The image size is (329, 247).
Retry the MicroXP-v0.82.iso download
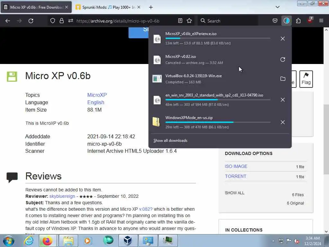pos(283,59)
